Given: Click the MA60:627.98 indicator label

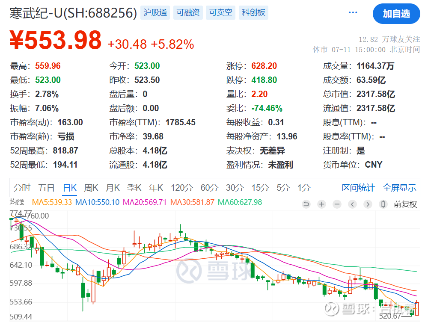Looking at the screenshot, I should 240,202.
